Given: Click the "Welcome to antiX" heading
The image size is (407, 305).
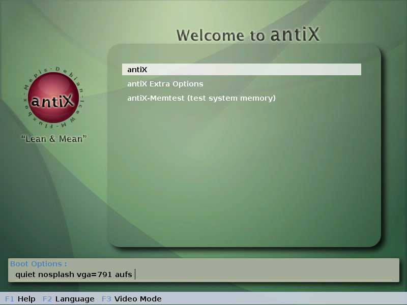Looking at the screenshot, I should pyautogui.click(x=248, y=35).
